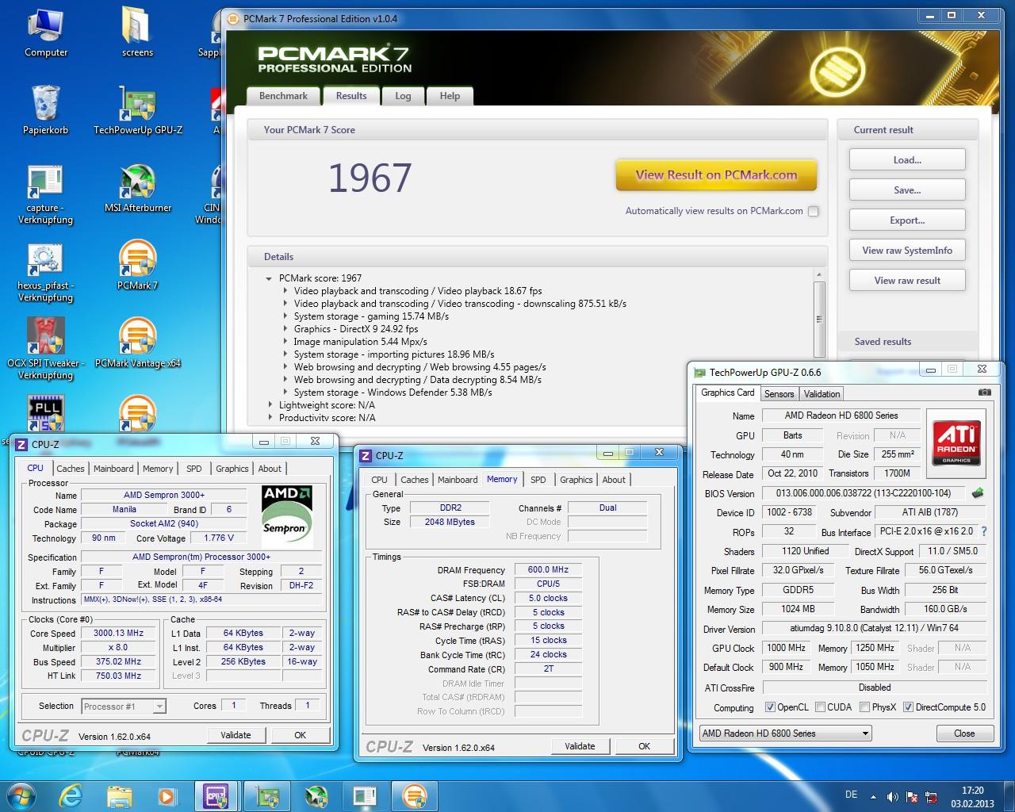Screen dimensions: 1015x812
Task: Open Processor #1 selection dropdown
Action: (x=124, y=707)
